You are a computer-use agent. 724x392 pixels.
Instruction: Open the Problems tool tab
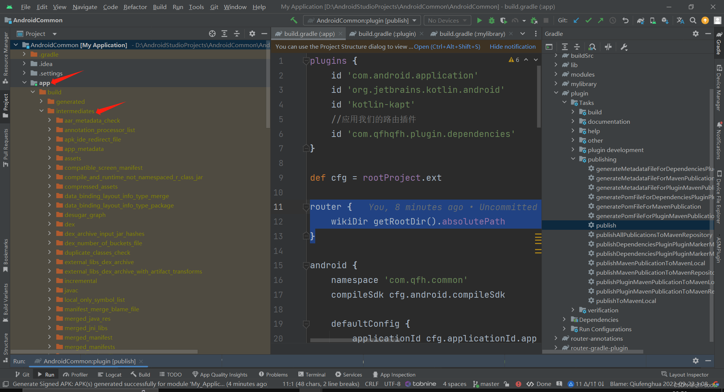273,374
